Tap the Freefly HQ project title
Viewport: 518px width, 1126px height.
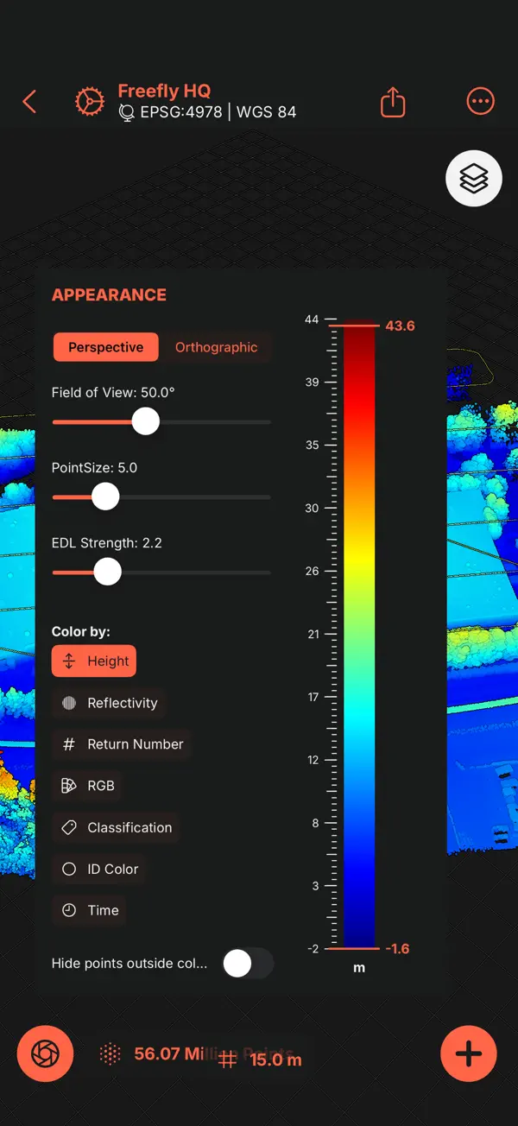pyautogui.click(x=164, y=91)
